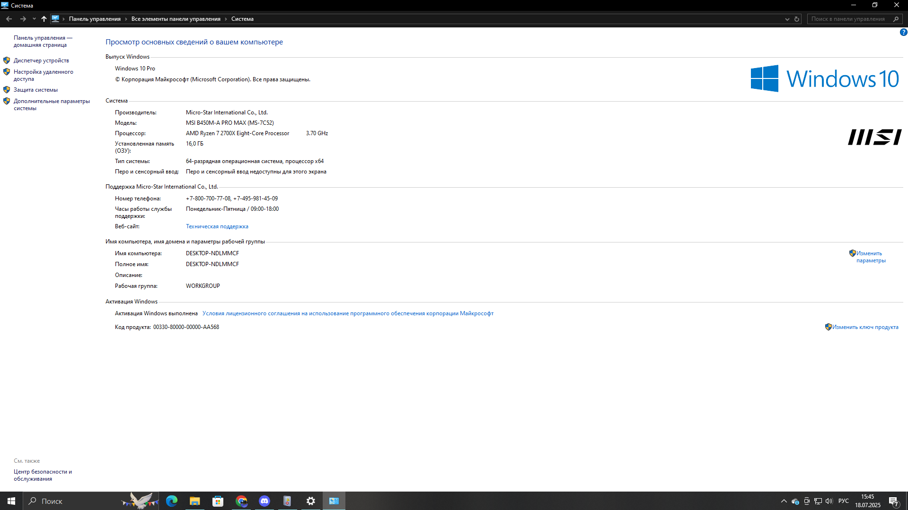Open Settings gear from the taskbar

(x=310, y=501)
